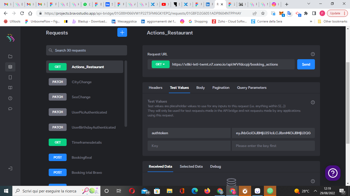
Task: Open Firefox from the taskbar
Action: tap(207, 191)
